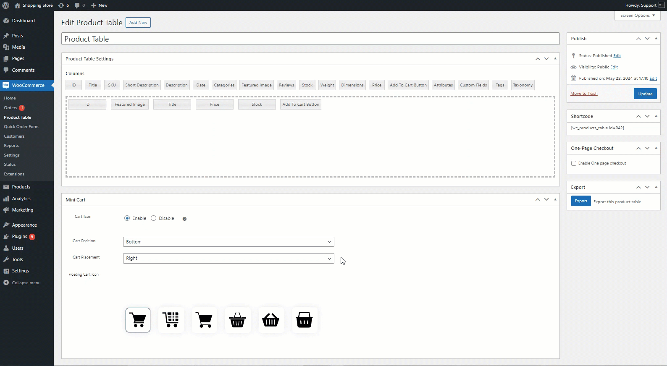Collapse the admin sidebar menu
The image size is (667, 366).
[x=22, y=283]
